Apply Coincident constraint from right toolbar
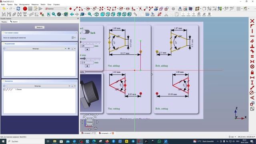Screen dimensions: 256x144 pyautogui.click(x=252, y=21)
